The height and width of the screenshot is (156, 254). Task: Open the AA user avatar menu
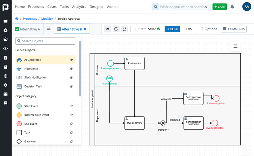tap(247, 7)
